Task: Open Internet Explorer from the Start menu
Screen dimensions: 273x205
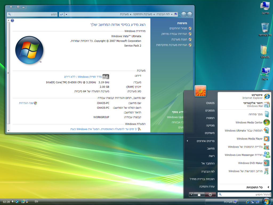Action: [x=244, y=96]
